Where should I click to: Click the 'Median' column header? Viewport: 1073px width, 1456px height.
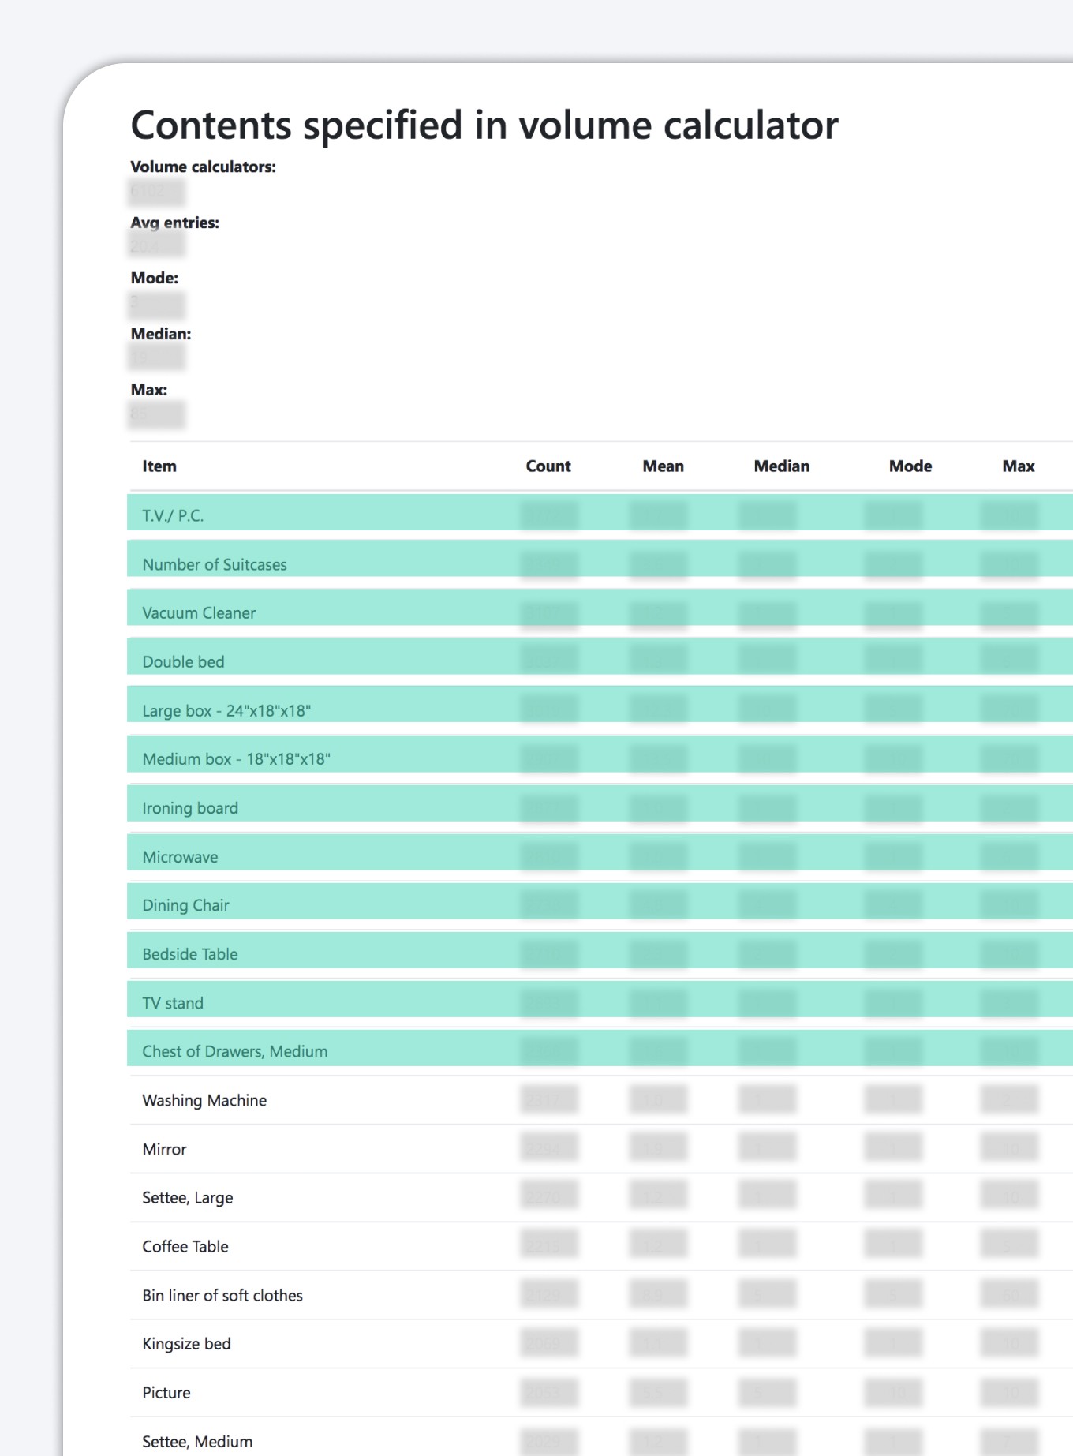pyautogui.click(x=782, y=466)
